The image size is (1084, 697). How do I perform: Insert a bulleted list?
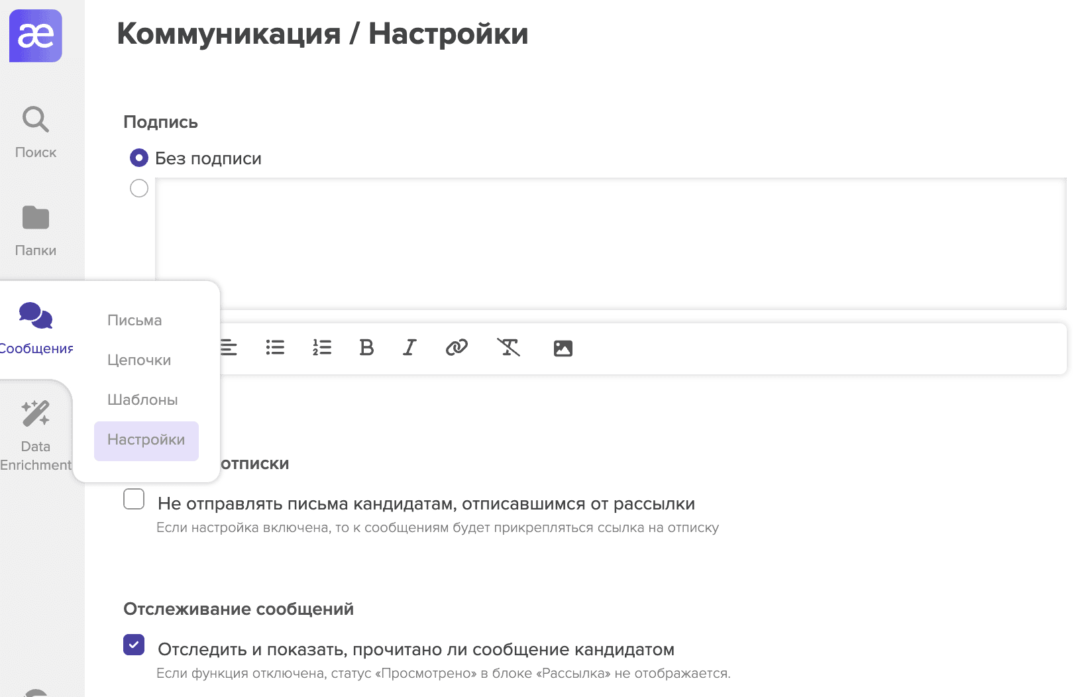coord(275,348)
